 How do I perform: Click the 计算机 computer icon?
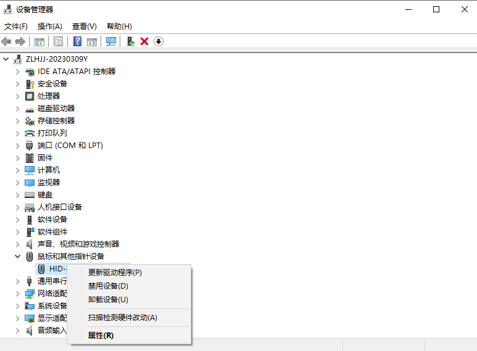coord(30,170)
